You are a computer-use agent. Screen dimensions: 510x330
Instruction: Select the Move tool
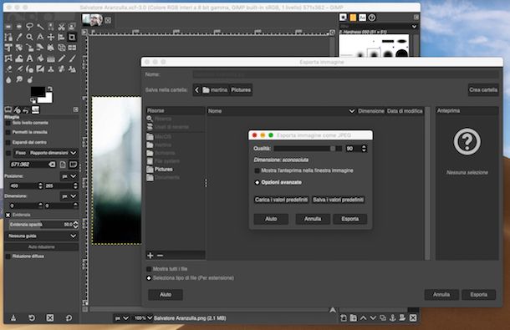[x=51, y=37]
